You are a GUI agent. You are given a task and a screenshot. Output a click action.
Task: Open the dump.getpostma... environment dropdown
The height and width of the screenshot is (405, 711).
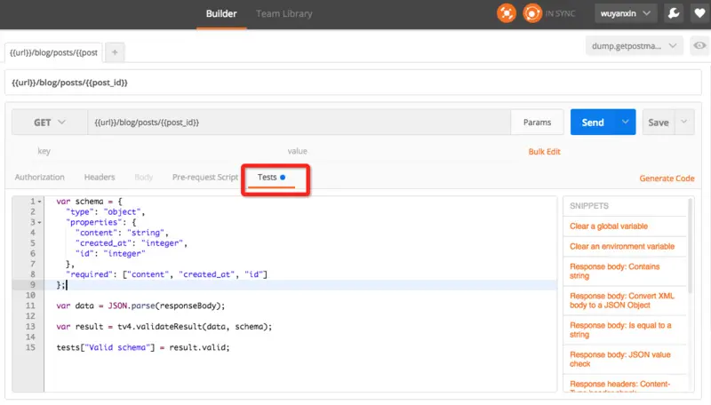(634, 46)
